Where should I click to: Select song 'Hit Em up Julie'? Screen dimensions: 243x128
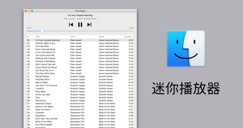[43, 95]
